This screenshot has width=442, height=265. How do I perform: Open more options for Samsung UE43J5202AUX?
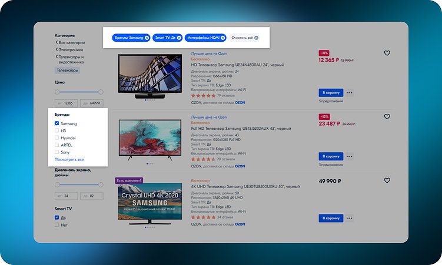(x=350, y=156)
